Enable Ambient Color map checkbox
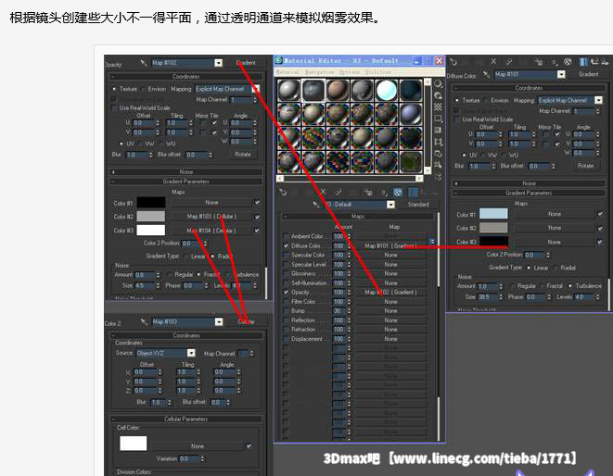This screenshot has height=476, width=613. tap(287, 236)
